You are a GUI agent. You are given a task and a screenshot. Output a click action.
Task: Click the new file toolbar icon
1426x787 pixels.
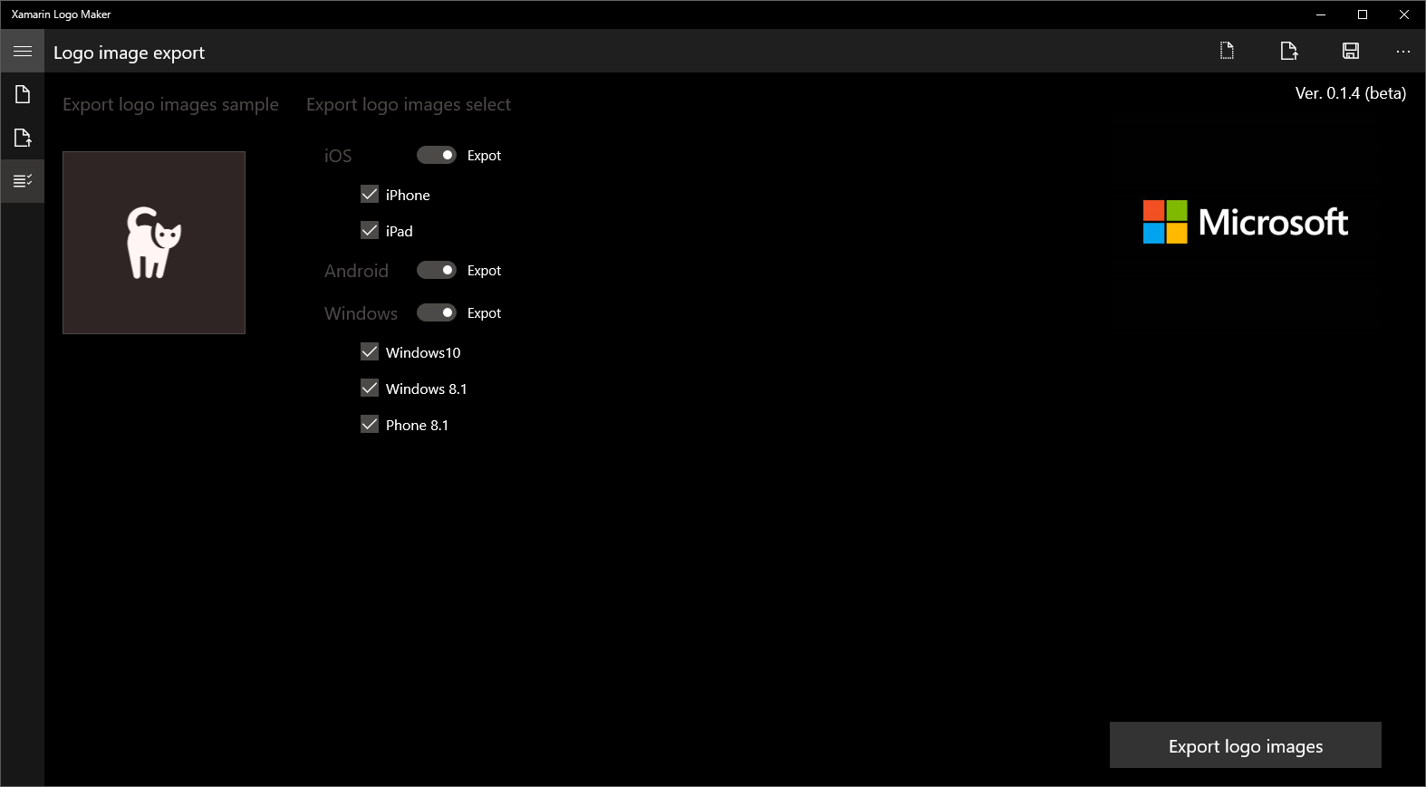(x=1227, y=51)
